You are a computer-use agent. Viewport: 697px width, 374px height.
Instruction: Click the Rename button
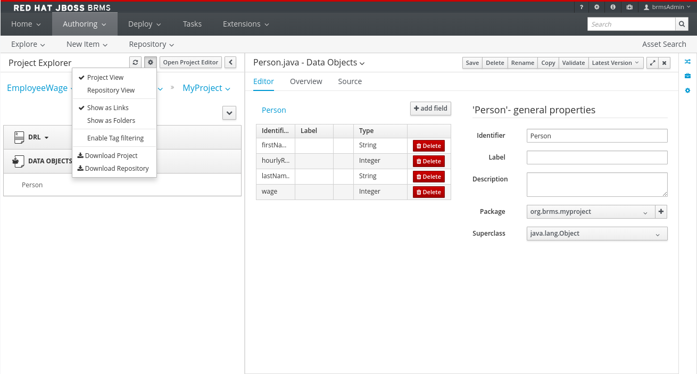[x=522, y=63]
